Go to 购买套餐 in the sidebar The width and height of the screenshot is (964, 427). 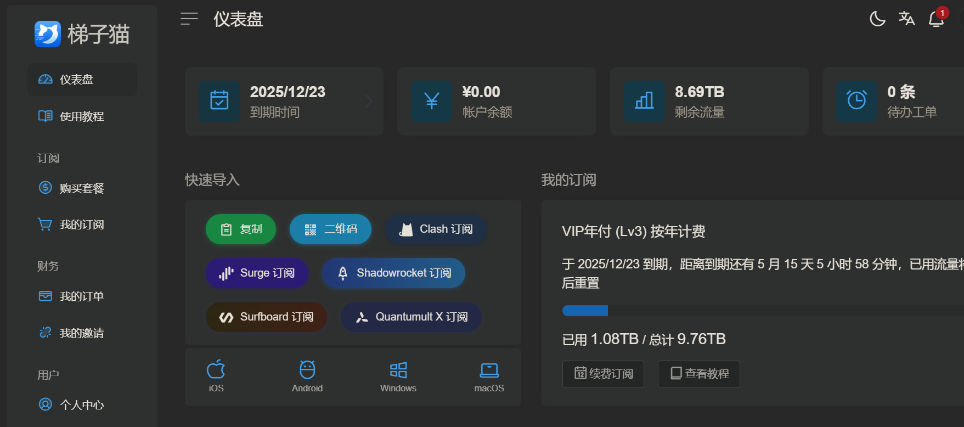click(x=82, y=188)
